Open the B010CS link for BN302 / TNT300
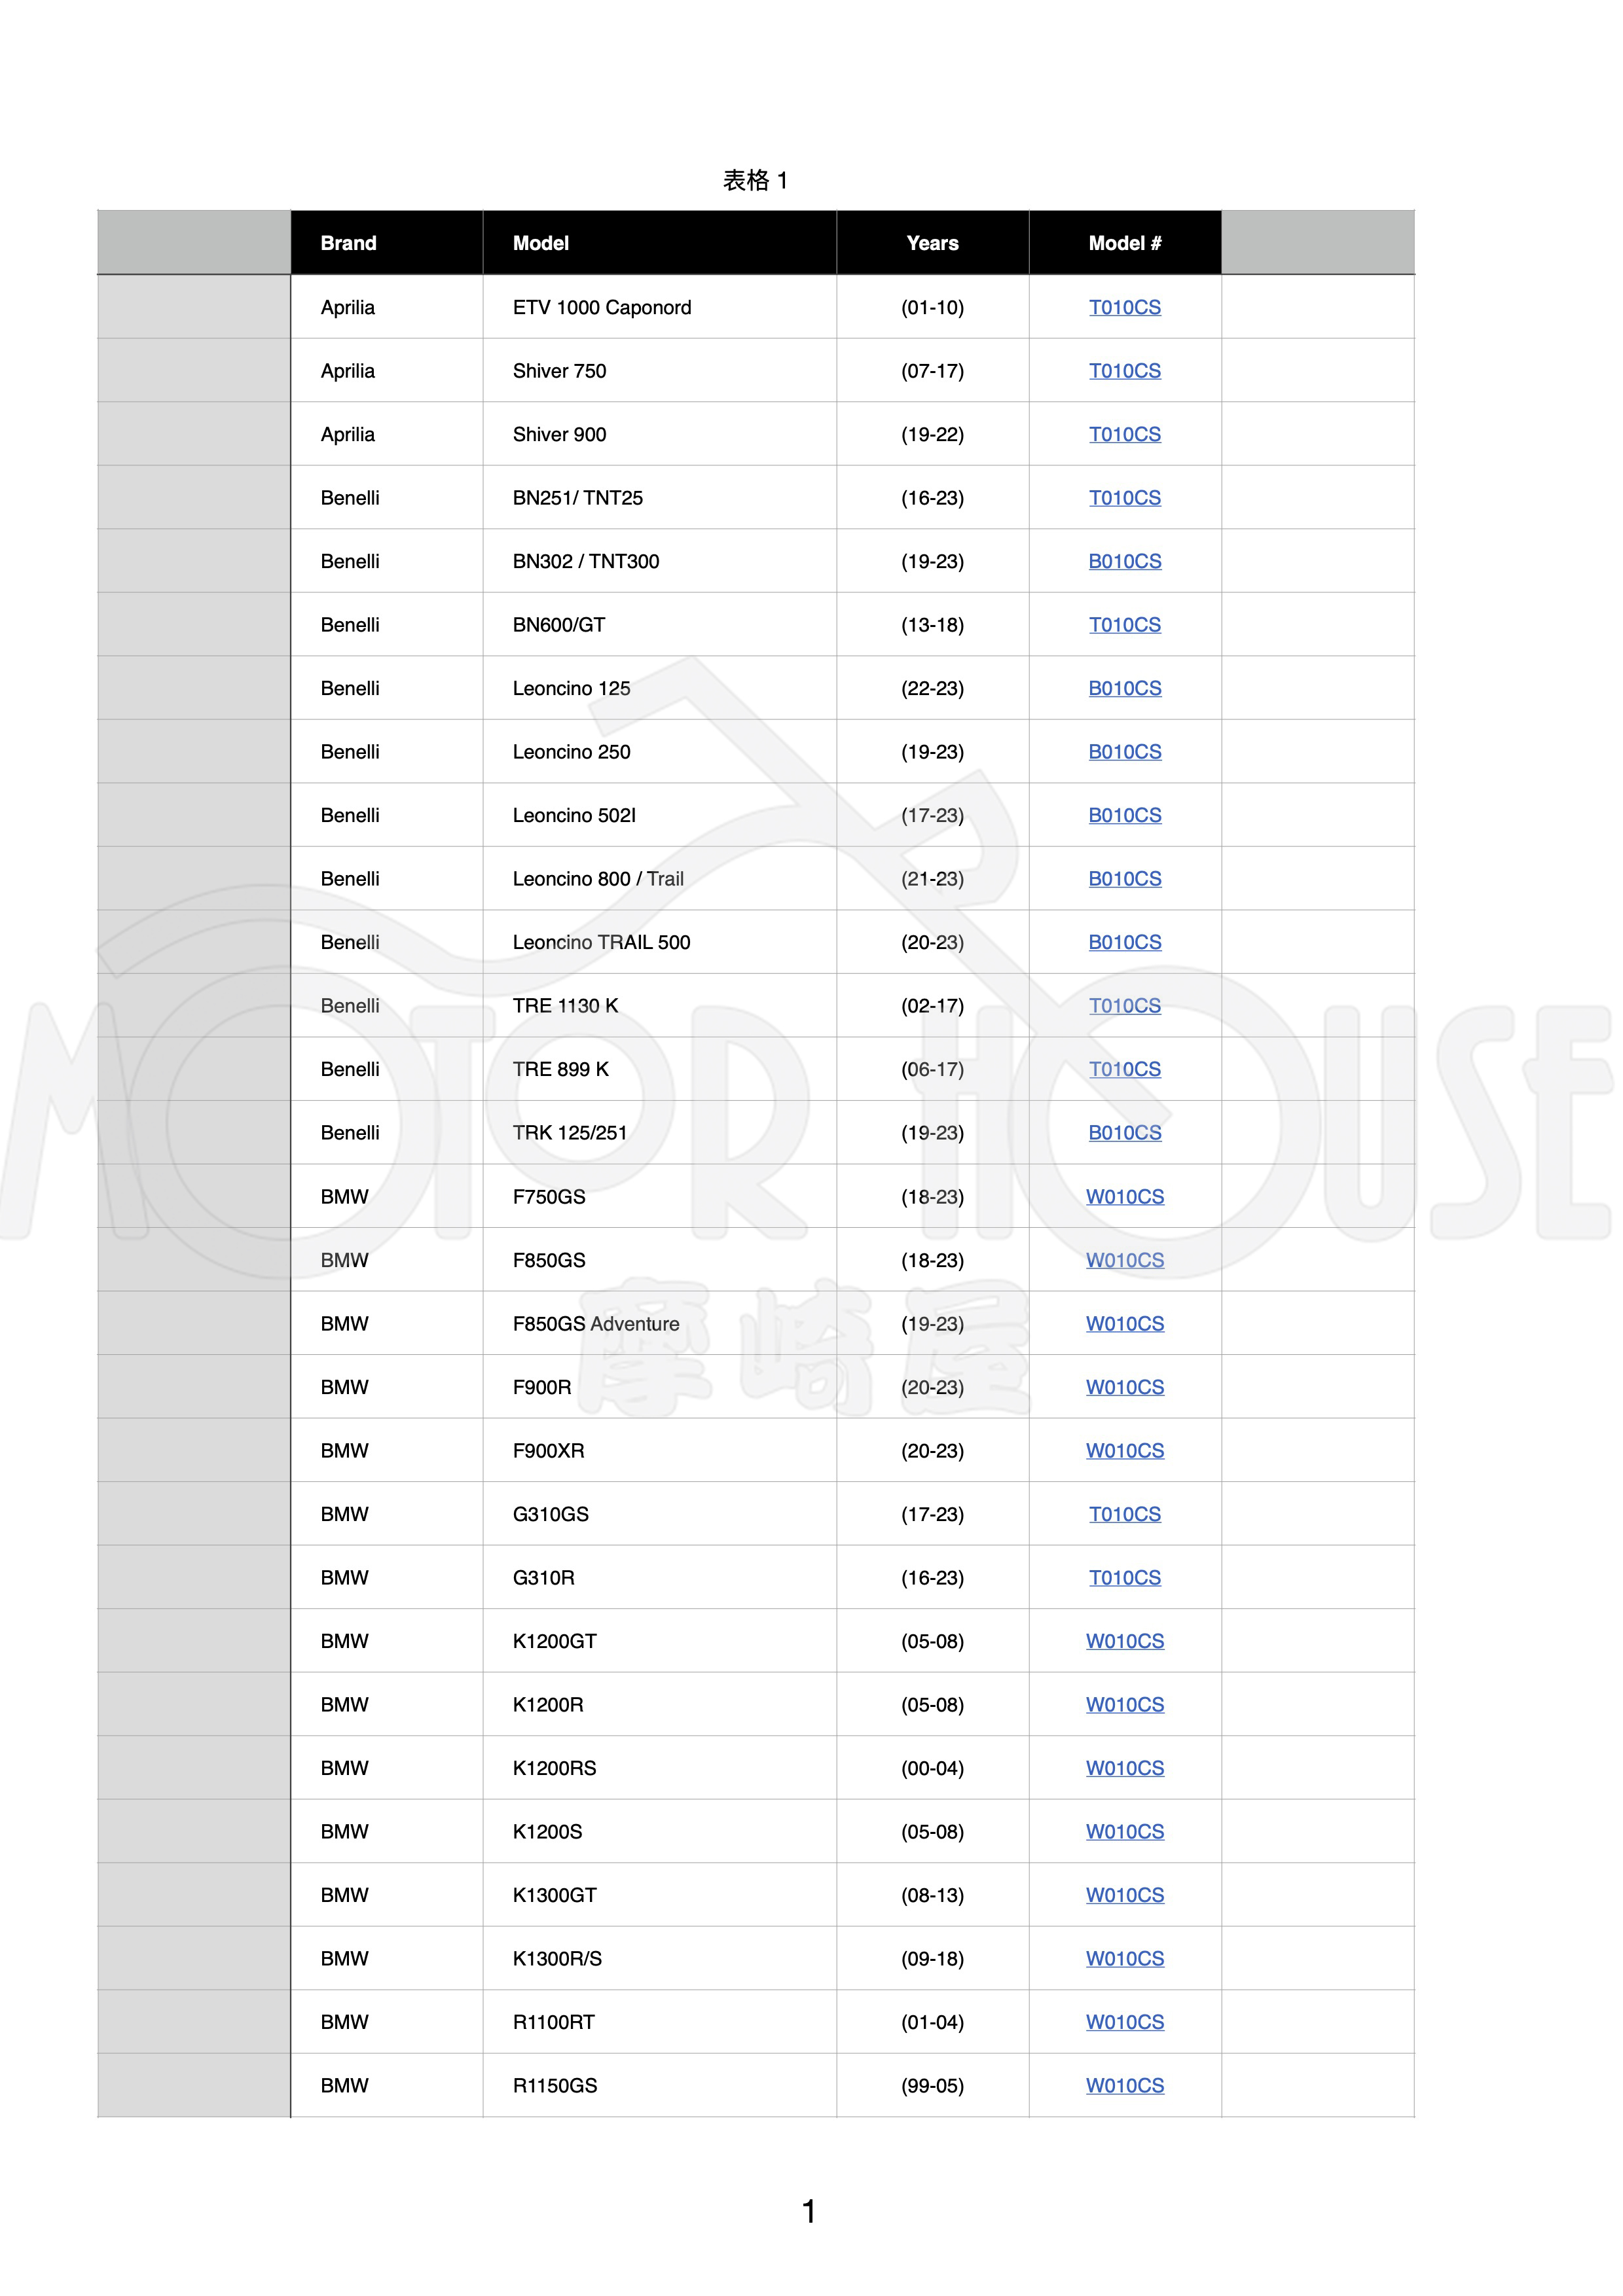Image resolution: width=1623 pixels, height=2296 pixels. tap(1124, 561)
